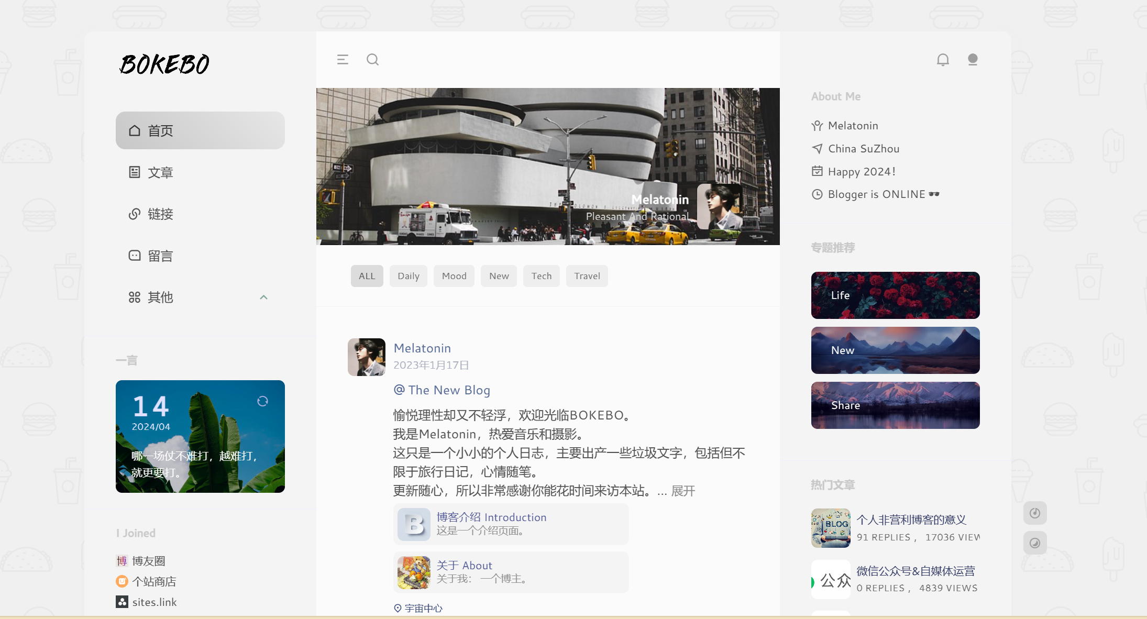Image resolution: width=1147 pixels, height=619 pixels.
Task: Select the Travel category tab
Action: click(x=587, y=276)
